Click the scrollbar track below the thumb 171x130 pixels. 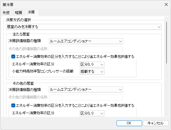point(167,89)
